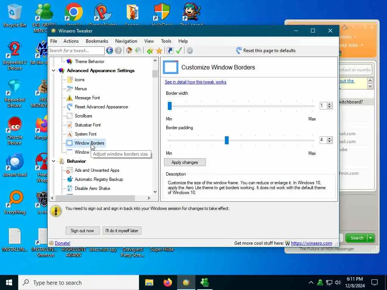Open the notification center icon
This screenshot has height=290, width=387.
tap(375, 282)
